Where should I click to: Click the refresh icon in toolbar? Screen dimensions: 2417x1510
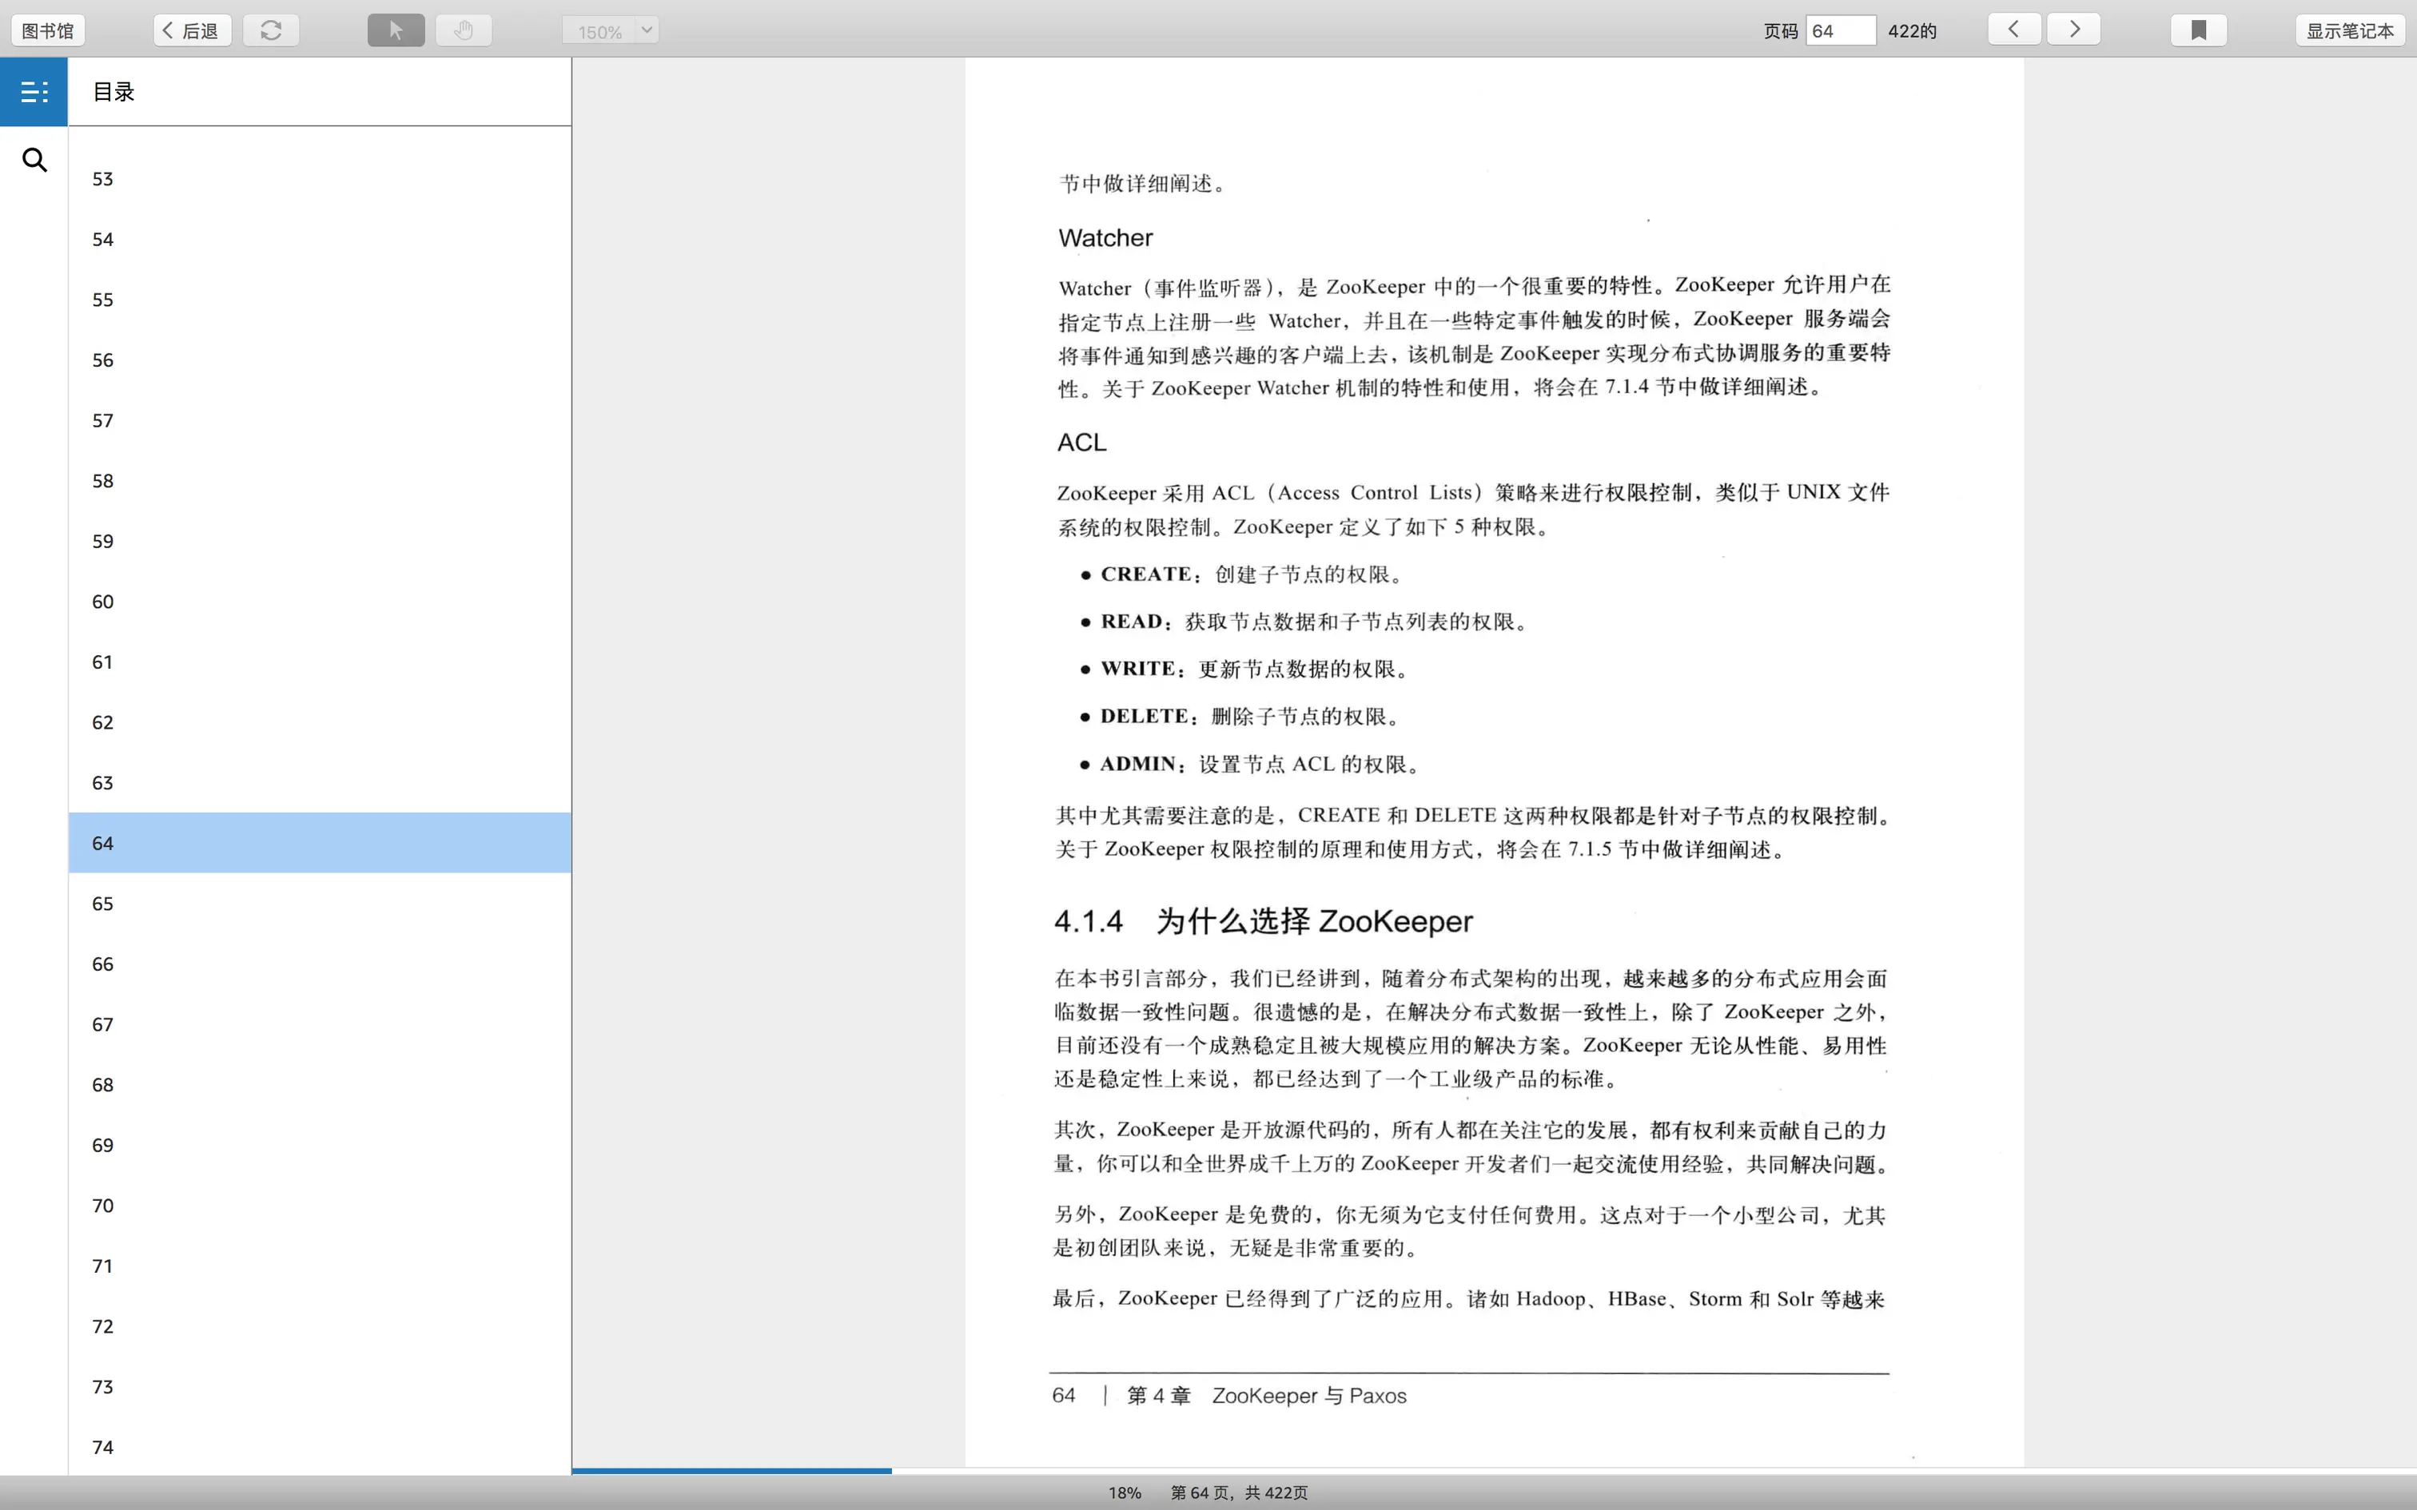point(271,30)
